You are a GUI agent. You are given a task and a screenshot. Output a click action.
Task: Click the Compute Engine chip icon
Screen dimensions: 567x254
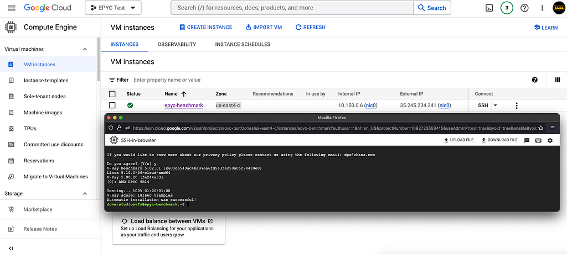[11, 27]
